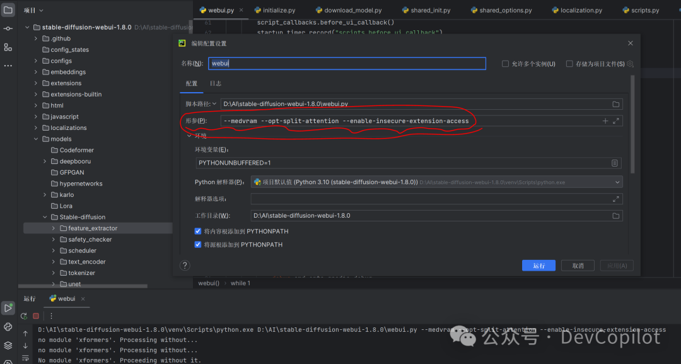The image size is (681, 364).
Task: Uncheck add source roots to PYTHONPATH
Action: coord(197,245)
